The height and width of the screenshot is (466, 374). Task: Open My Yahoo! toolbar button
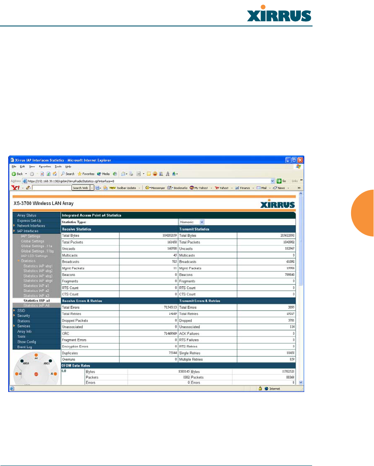point(199,188)
